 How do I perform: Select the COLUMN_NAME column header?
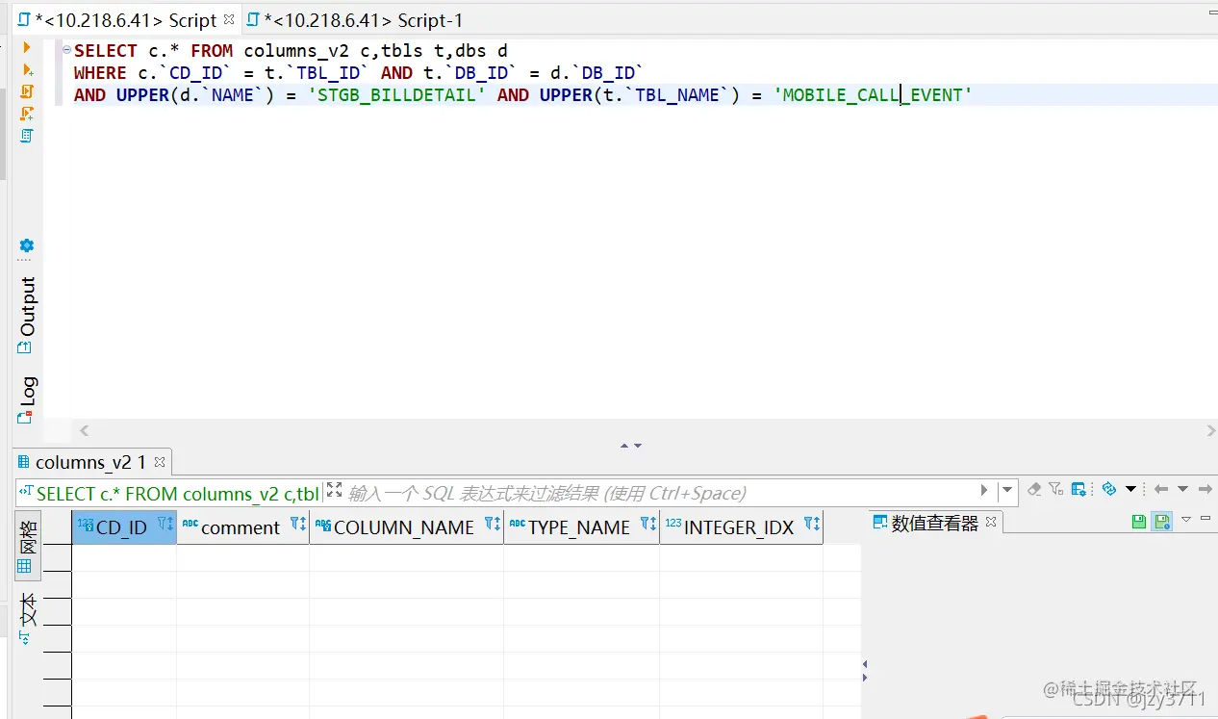[x=404, y=526]
